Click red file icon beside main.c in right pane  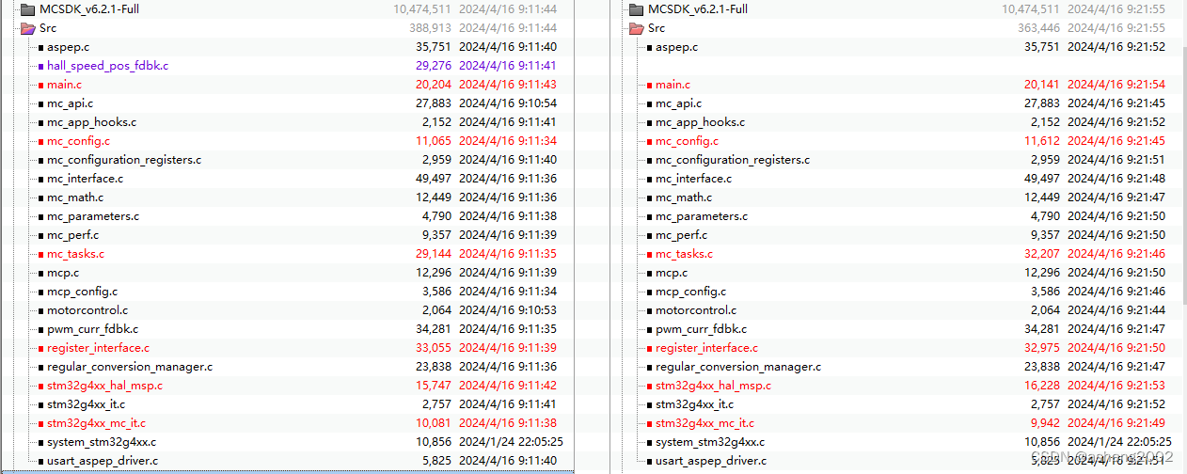coord(649,86)
